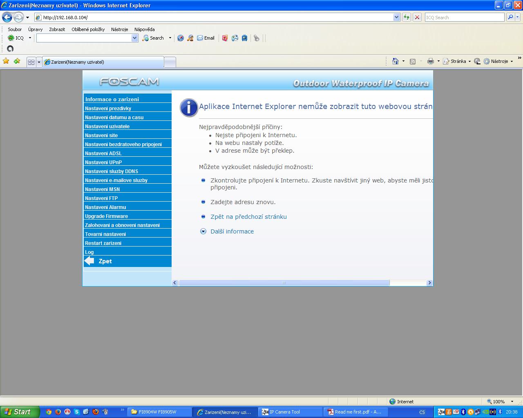Stop loading with the red X icon
Viewport: 523px width, 418px height.
pos(417,17)
